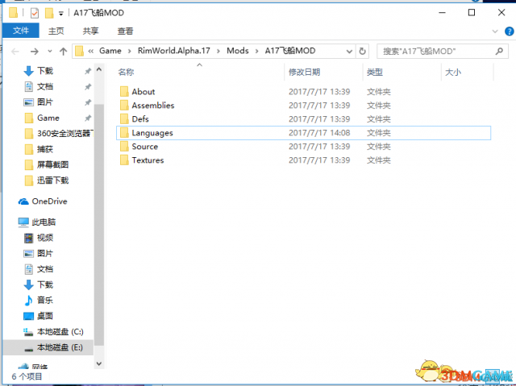Switch to the 查看 ribbon tab
This screenshot has width=516, height=386.
(x=126, y=31)
